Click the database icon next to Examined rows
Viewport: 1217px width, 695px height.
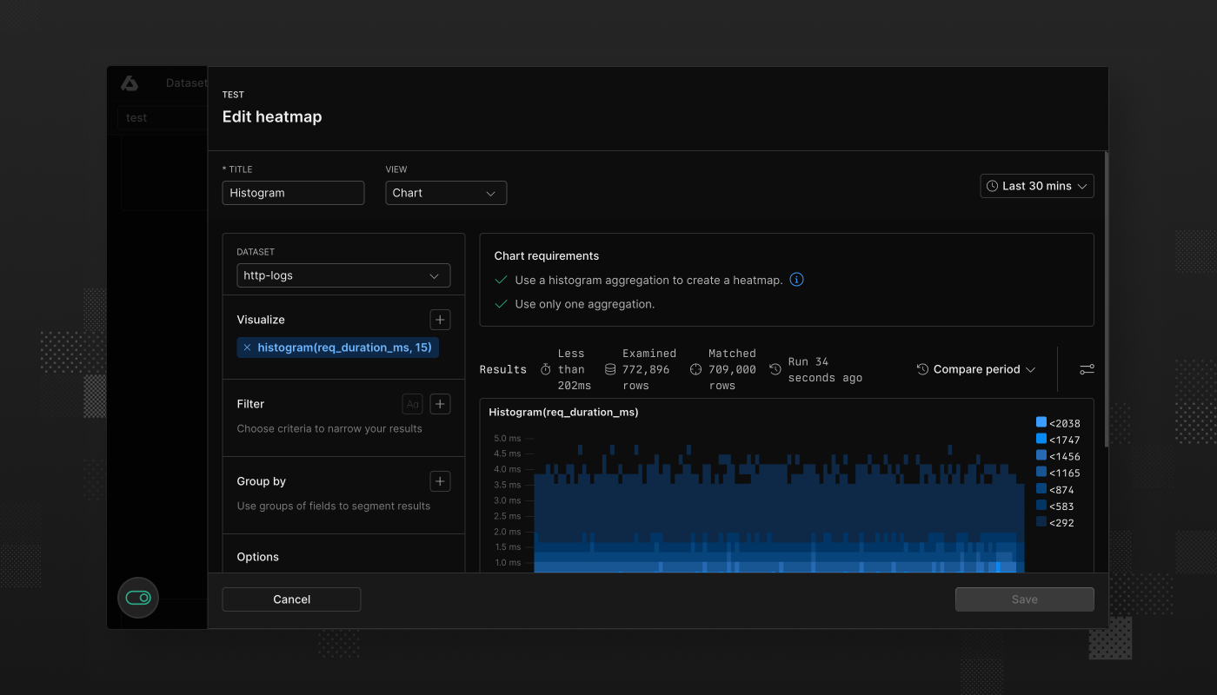[x=608, y=368]
